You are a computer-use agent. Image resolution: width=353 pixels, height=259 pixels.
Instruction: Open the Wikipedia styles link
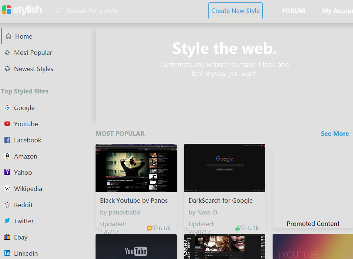pos(28,189)
